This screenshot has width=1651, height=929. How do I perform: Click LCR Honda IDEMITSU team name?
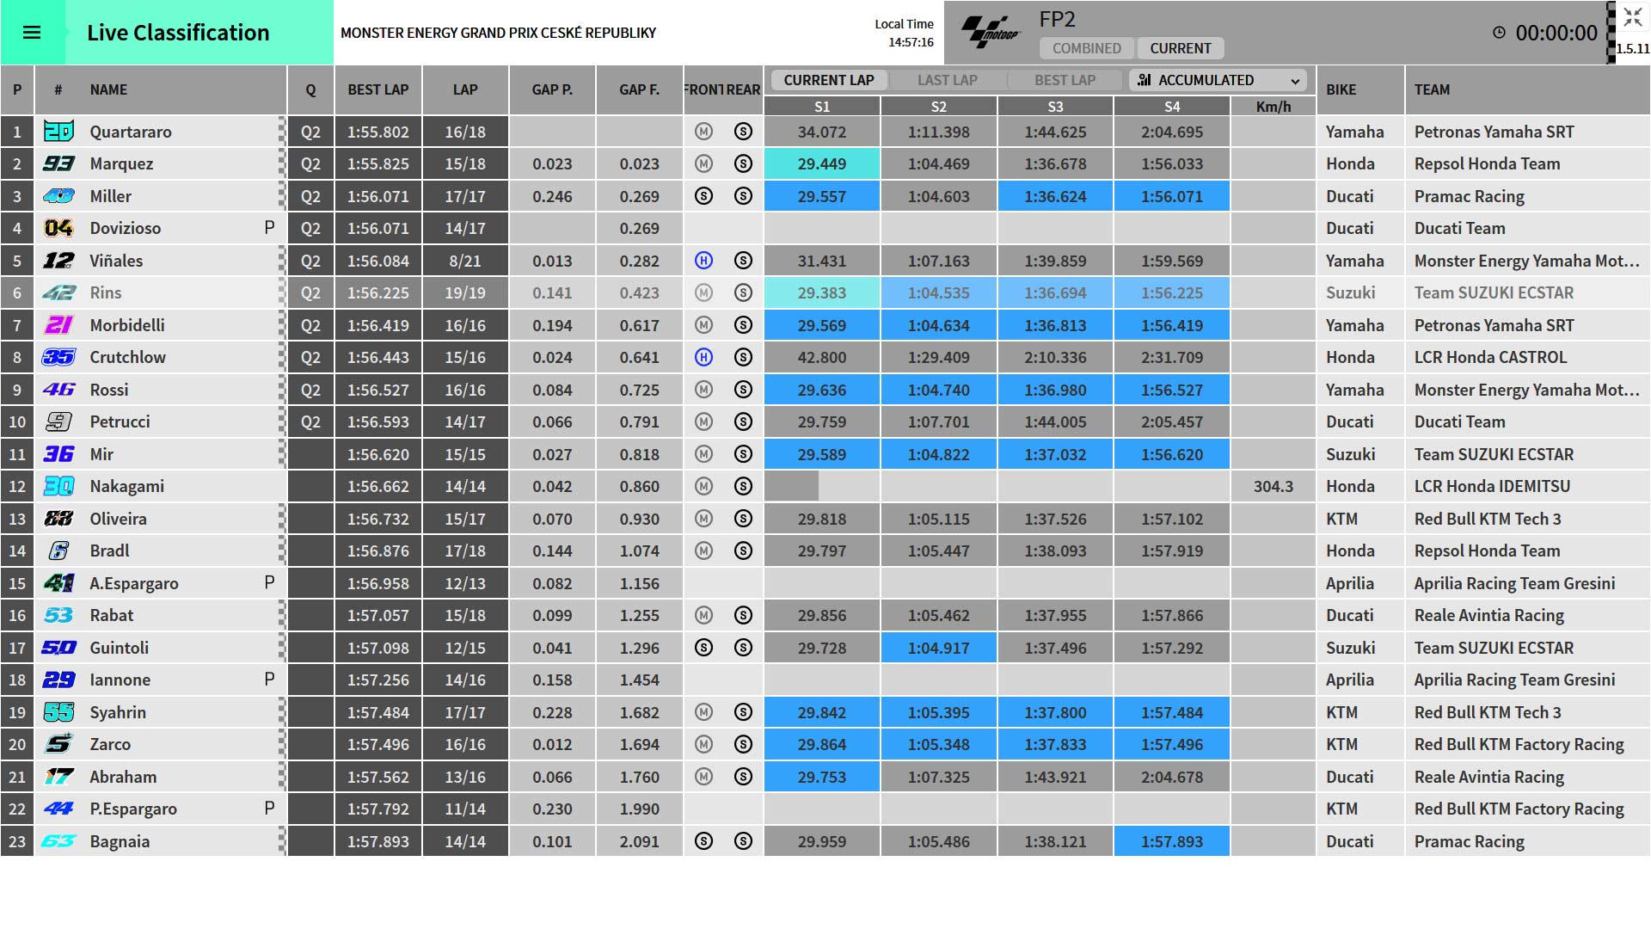[1492, 486]
